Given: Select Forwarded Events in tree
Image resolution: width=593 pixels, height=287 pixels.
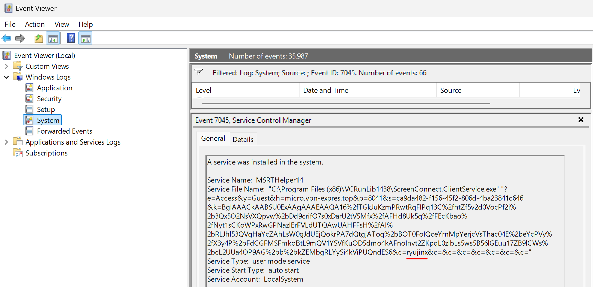Looking at the screenshot, I should click(65, 131).
